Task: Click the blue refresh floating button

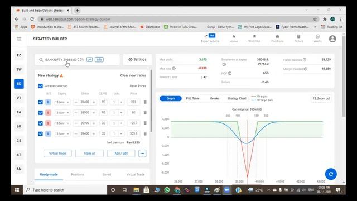Action: 331,174
